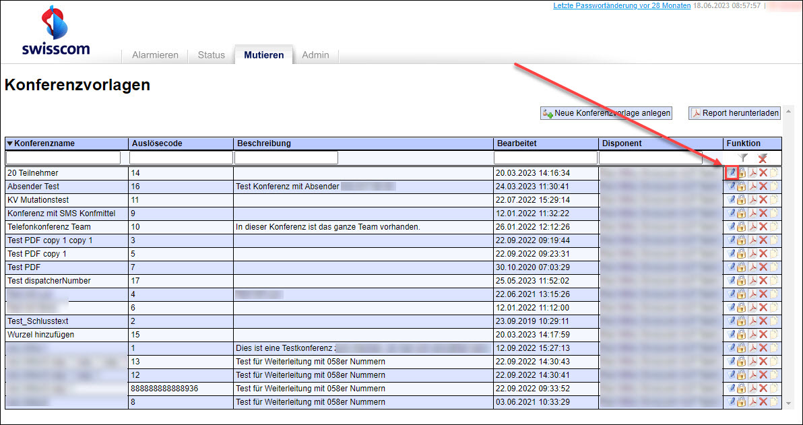The image size is (803, 425).
Task: Sort by Beschreibung column header
Action: (x=363, y=144)
